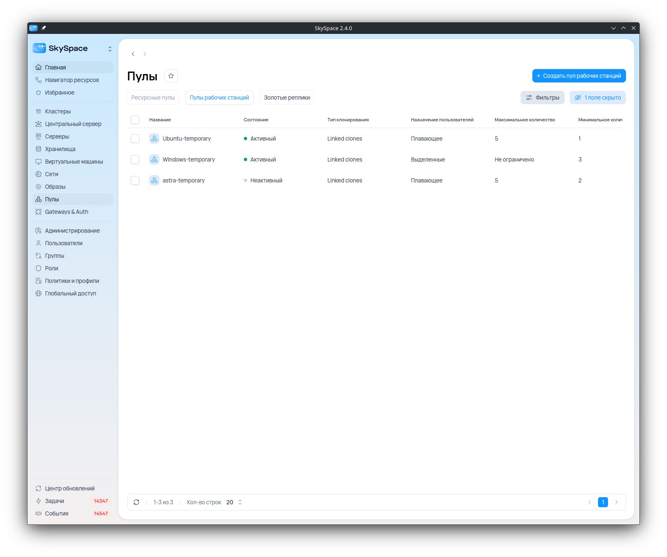Click the Задачи counter badge 14347
667x557 pixels.
(101, 501)
